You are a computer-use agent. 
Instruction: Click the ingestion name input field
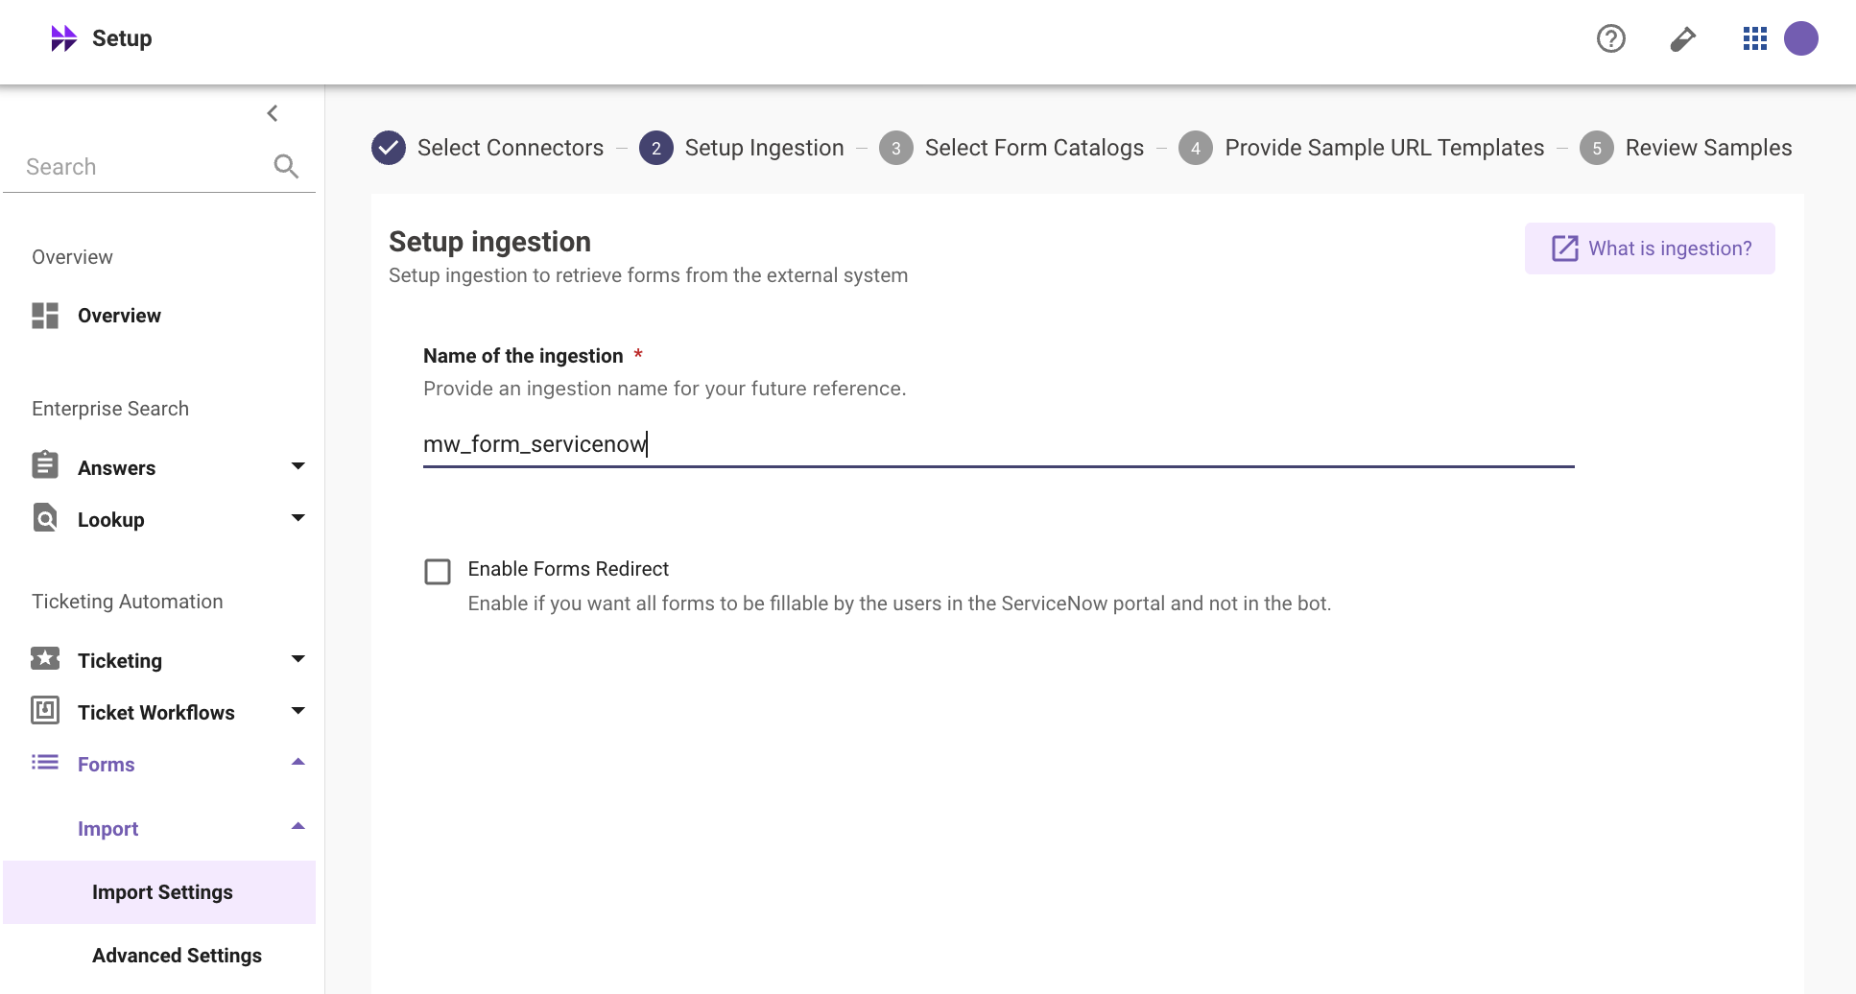point(998,444)
